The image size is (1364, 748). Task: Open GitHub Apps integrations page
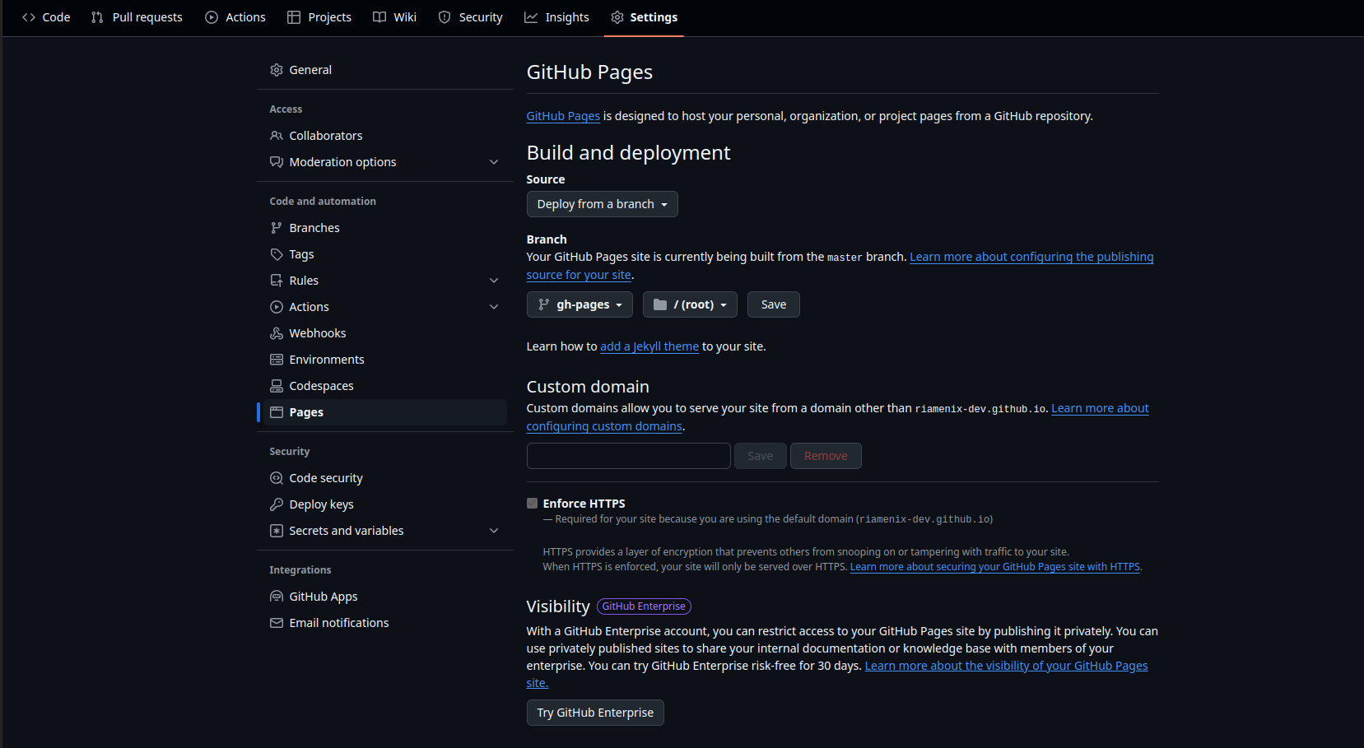click(385, 597)
